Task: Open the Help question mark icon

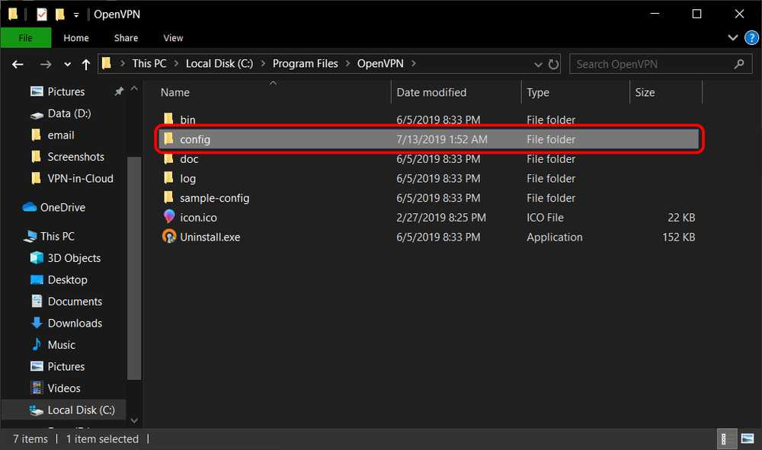Action: tap(751, 37)
